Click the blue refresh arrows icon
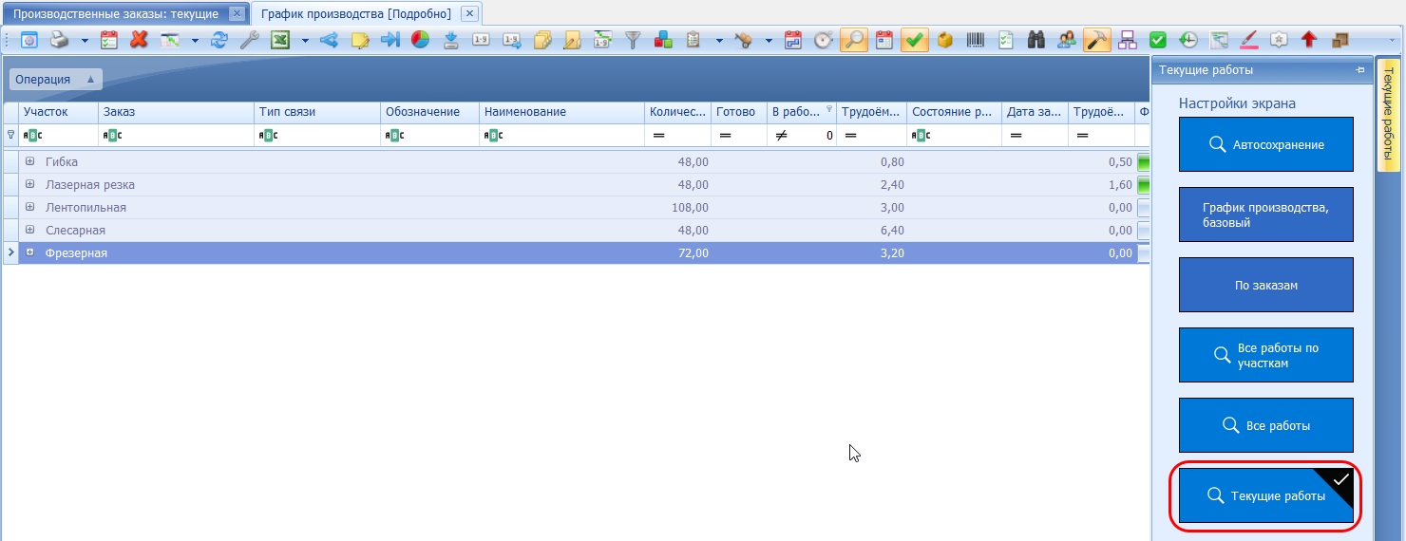 pyautogui.click(x=219, y=40)
